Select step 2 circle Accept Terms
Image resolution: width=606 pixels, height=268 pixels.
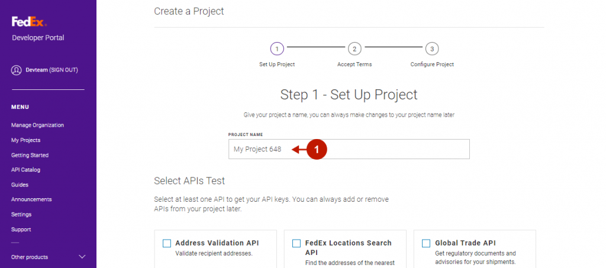[x=354, y=49]
